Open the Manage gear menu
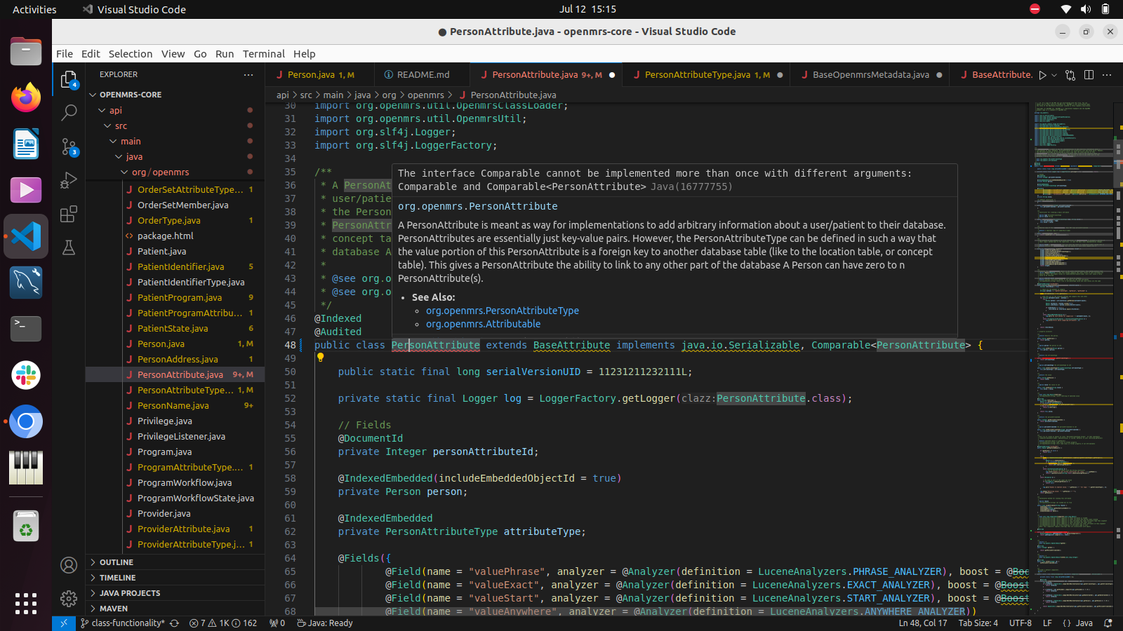Screen dimensions: 1123x631 (69, 598)
